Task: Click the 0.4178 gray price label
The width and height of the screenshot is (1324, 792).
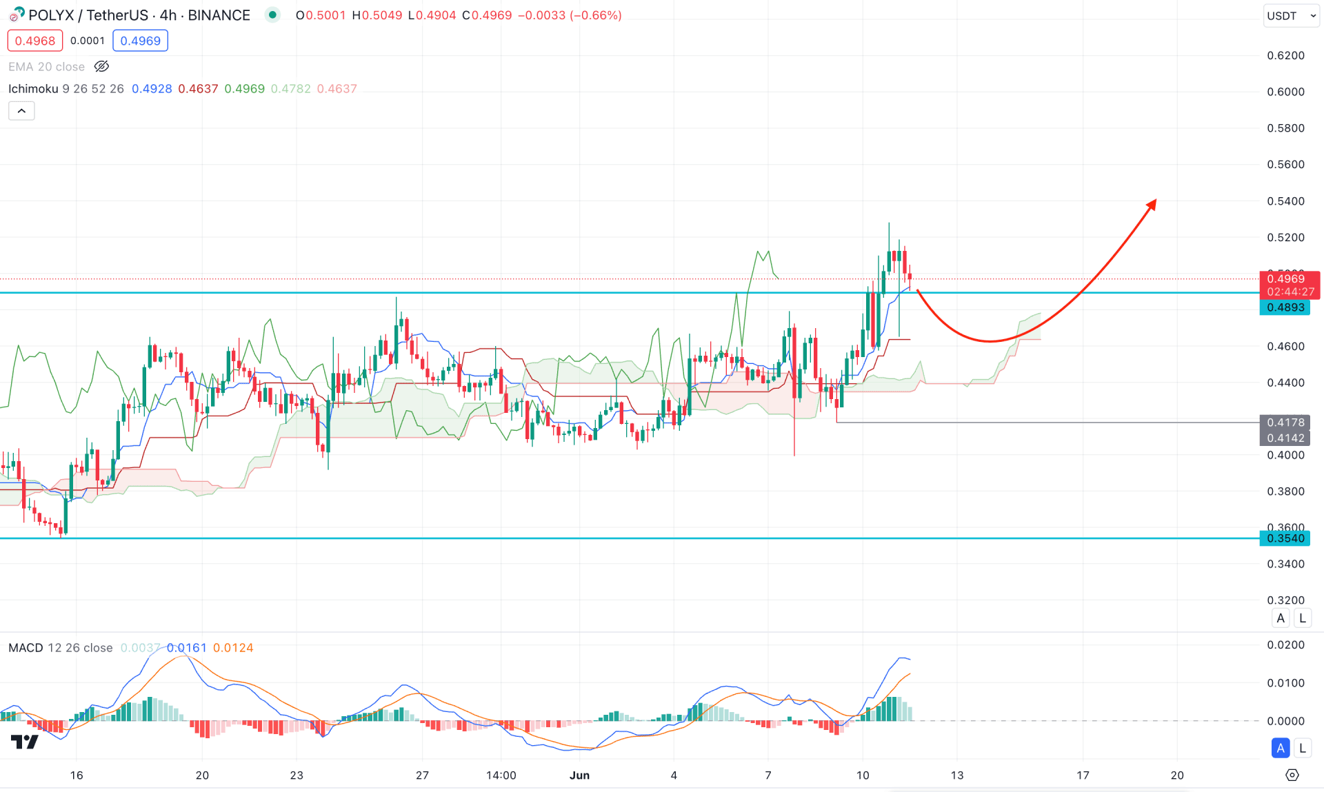Action: [1285, 423]
